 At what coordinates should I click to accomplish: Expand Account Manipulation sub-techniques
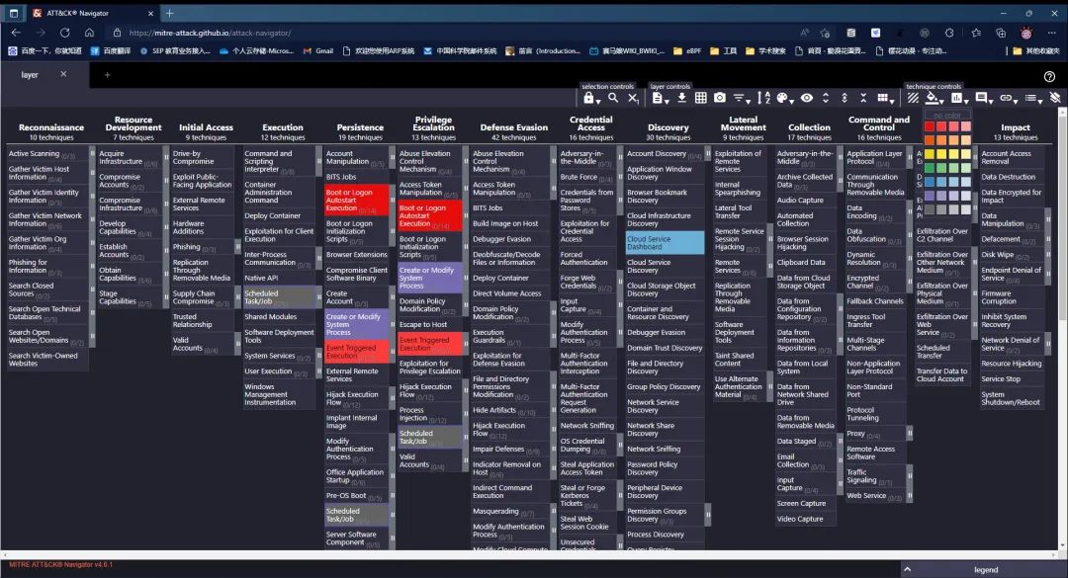(393, 158)
